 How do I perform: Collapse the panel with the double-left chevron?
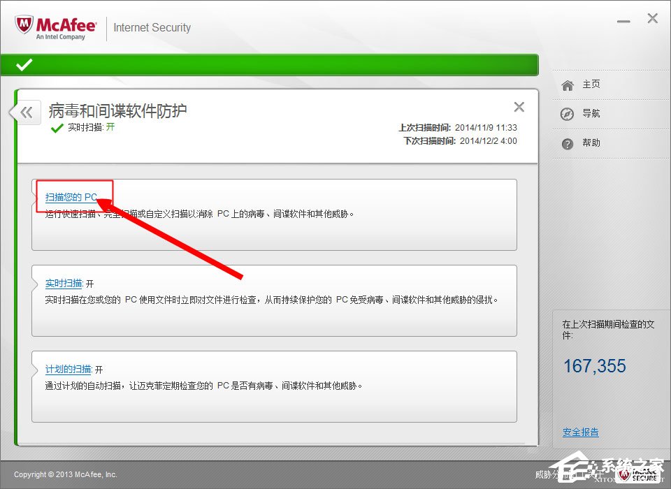[25, 112]
